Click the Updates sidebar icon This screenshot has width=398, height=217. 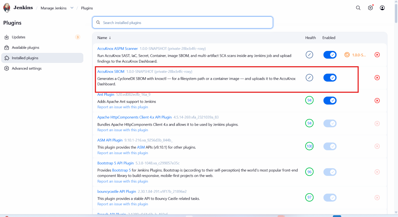[7, 37]
